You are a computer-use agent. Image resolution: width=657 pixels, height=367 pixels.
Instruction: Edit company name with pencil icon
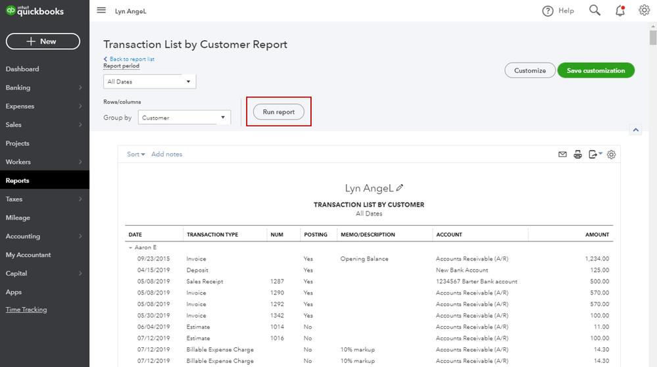(x=399, y=187)
